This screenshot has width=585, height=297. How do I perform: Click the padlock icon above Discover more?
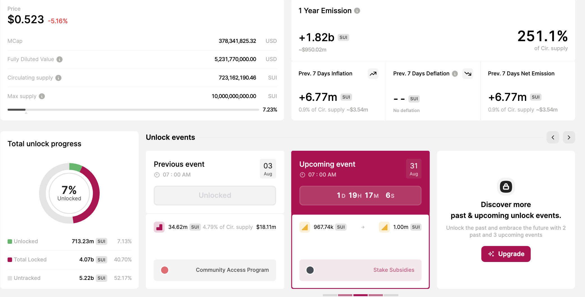[x=506, y=187]
